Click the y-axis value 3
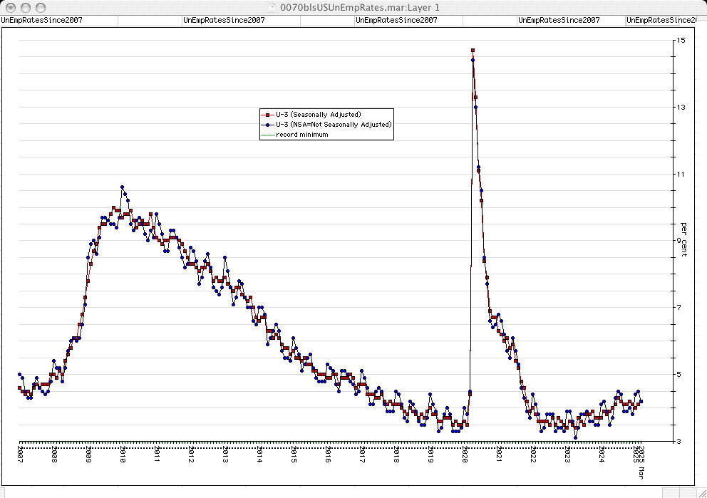 point(679,442)
